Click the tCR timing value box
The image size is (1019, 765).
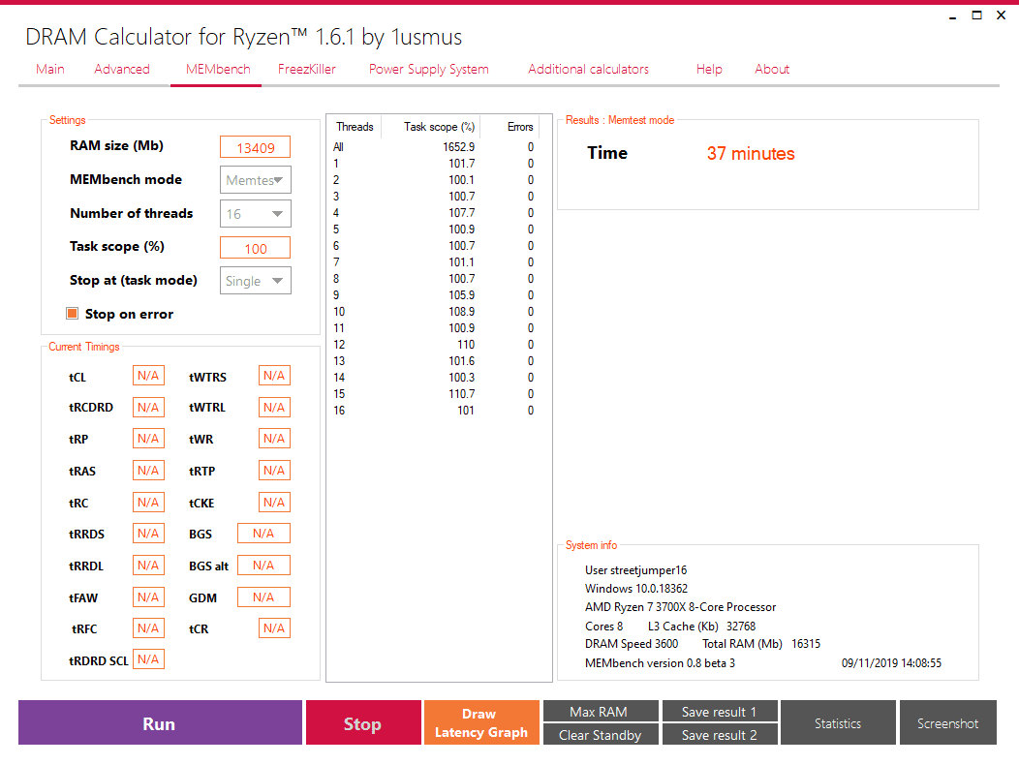(x=274, y=628)
